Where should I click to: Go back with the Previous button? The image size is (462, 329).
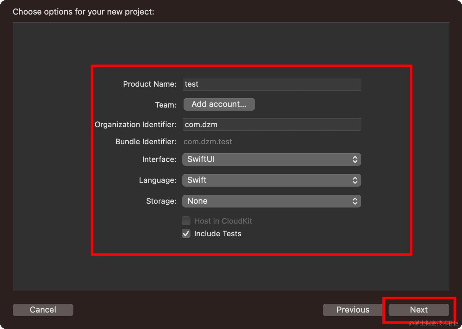tap(353, 310)
